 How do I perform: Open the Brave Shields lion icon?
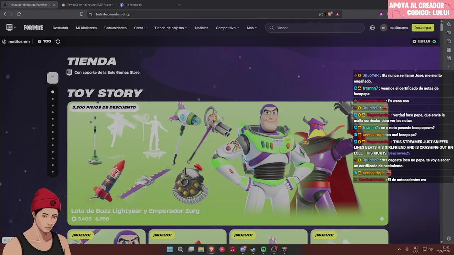[x=330, y=14]
